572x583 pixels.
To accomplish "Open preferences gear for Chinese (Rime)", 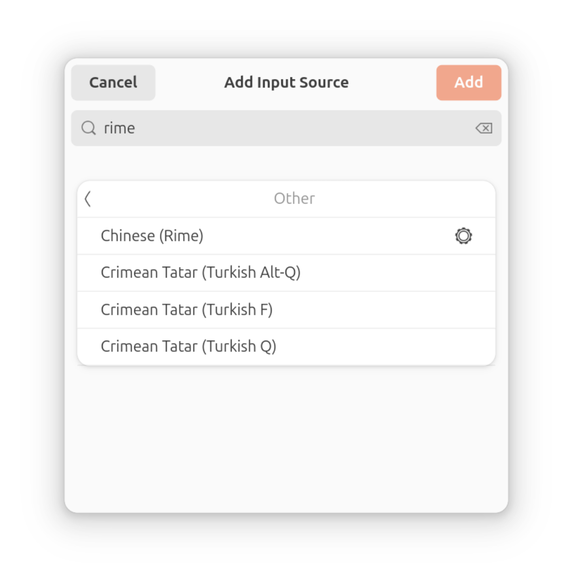I will (463, 236).
